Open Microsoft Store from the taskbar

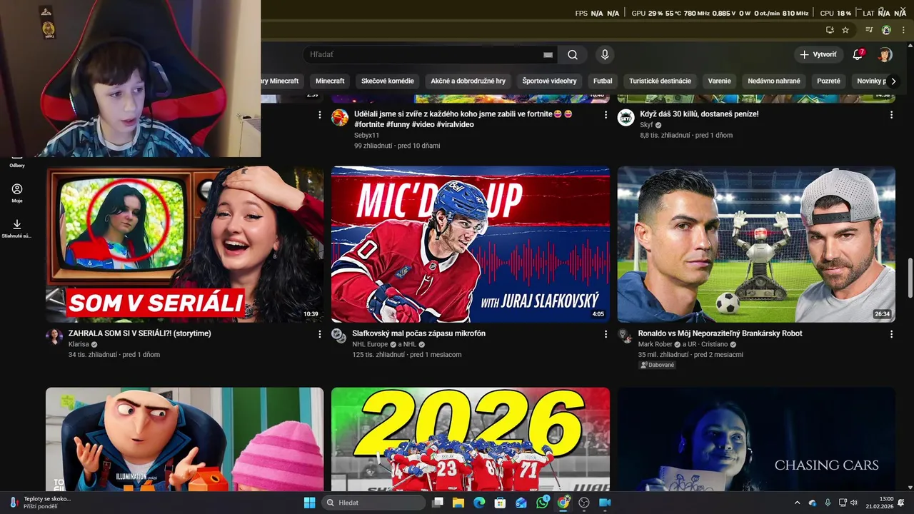(x=501, y=503)
